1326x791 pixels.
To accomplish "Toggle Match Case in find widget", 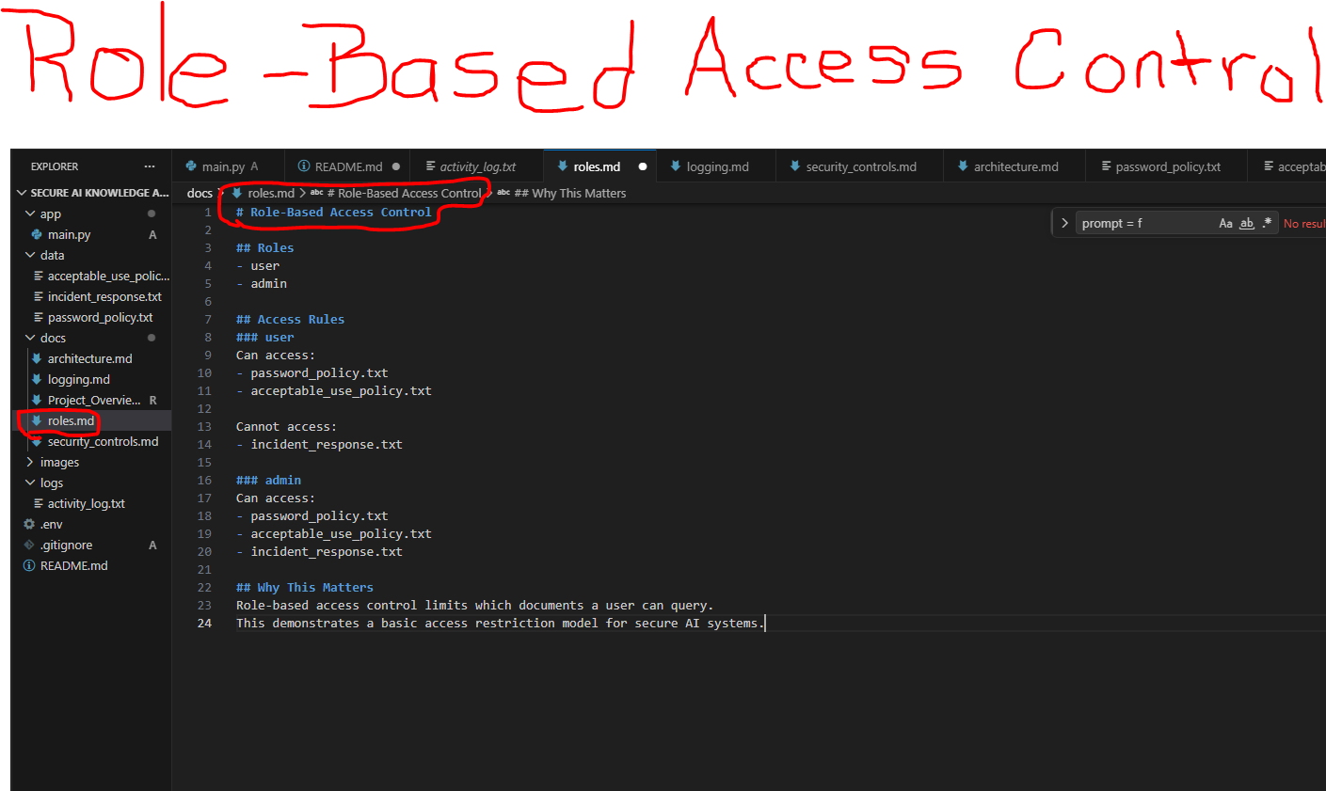I will click(x=1225, y=223).
